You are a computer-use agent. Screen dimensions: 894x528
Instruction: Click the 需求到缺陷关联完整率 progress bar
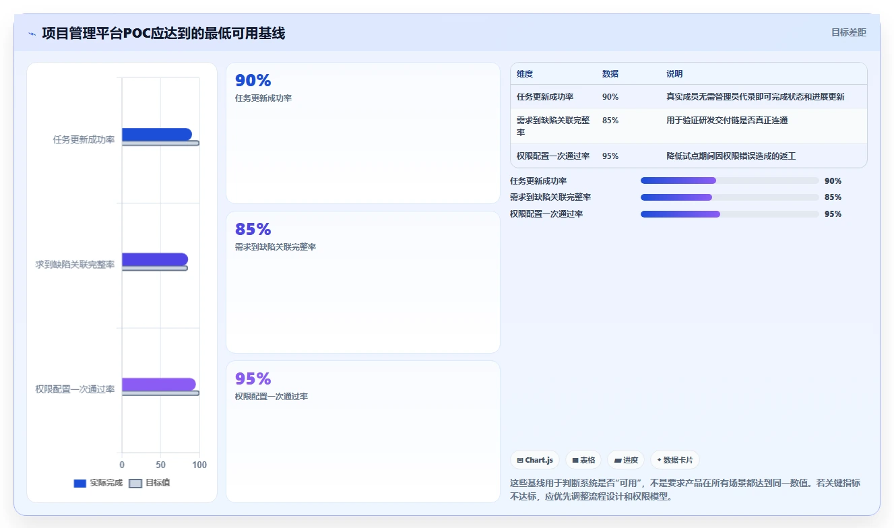pyautogui.click(x=730, y=197)
